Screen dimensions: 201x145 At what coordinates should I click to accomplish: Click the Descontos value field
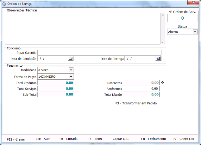point(141,83)
